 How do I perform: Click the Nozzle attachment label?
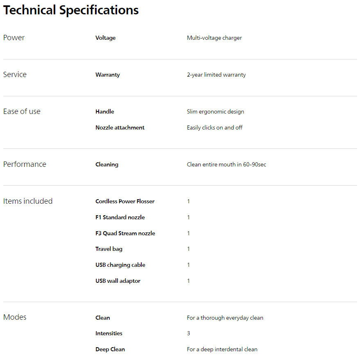[x=120, y=127]
